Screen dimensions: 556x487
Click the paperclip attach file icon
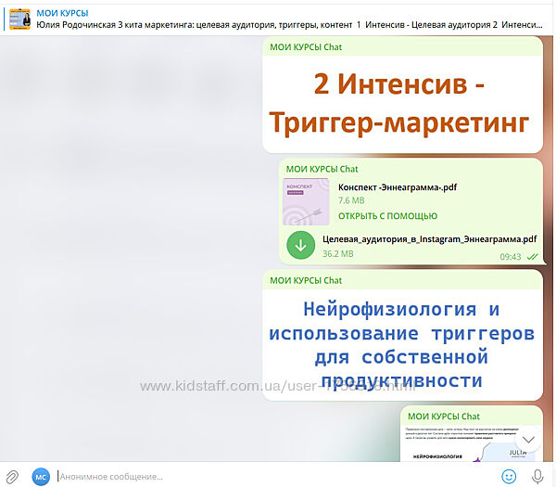click(13, 476)
